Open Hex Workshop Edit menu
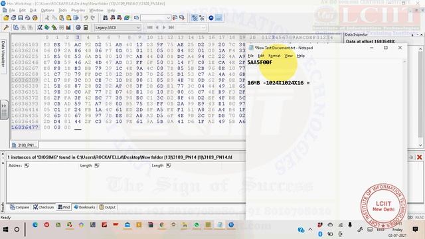The width and height of the screenshot is (425, 239). tap(22, 11)
